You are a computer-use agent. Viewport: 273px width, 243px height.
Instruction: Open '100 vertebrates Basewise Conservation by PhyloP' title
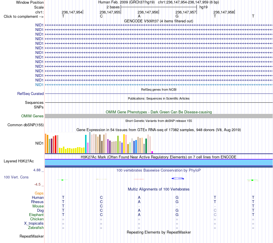158,170
